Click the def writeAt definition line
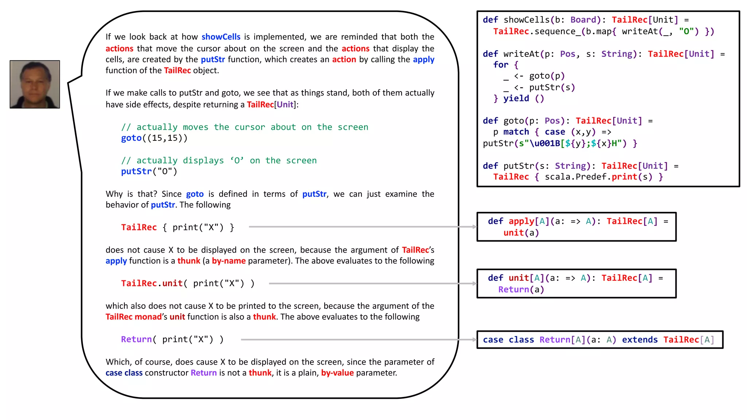747x420 pixels. 603,54
